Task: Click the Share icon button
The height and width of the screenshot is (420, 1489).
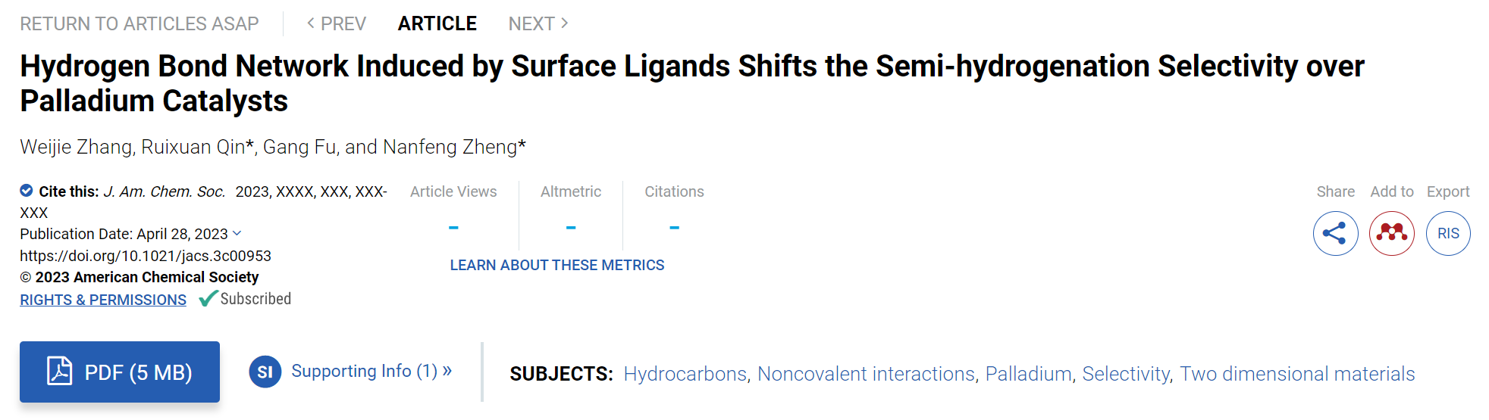Action: click(1335, 233)
